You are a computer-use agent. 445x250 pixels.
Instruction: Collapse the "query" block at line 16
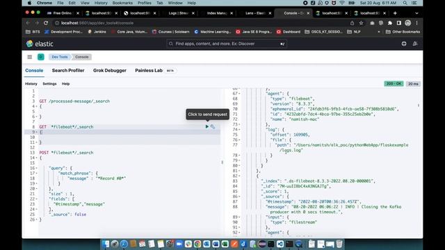(x=37, y=168)
